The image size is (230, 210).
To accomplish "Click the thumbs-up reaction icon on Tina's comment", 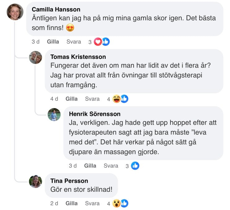I will coord(124,203).
